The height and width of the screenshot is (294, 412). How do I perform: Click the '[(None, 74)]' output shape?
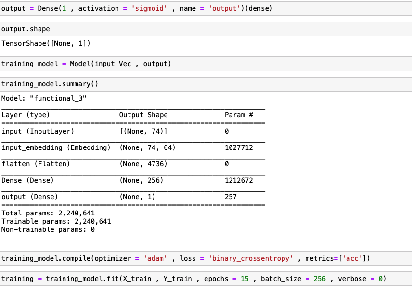pyautogui.click(x=143, y=131)
